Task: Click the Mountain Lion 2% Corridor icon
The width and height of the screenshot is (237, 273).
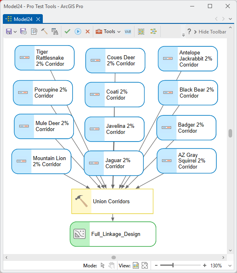Action: pos(21,161)
